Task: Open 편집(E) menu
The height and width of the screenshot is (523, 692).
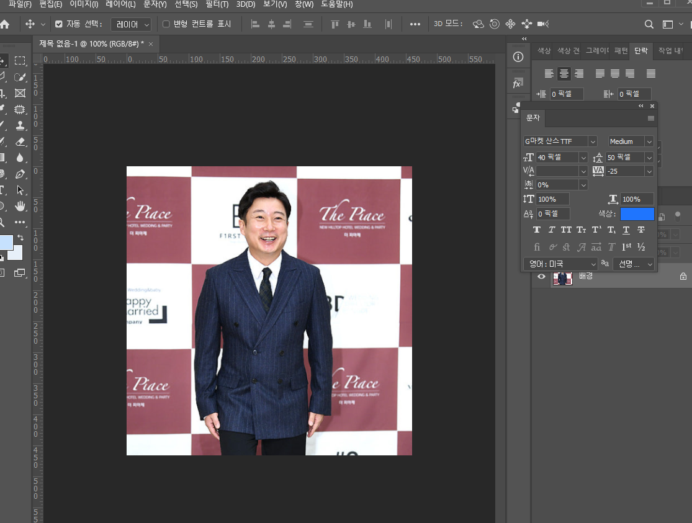Action: (x=51, y=4)
